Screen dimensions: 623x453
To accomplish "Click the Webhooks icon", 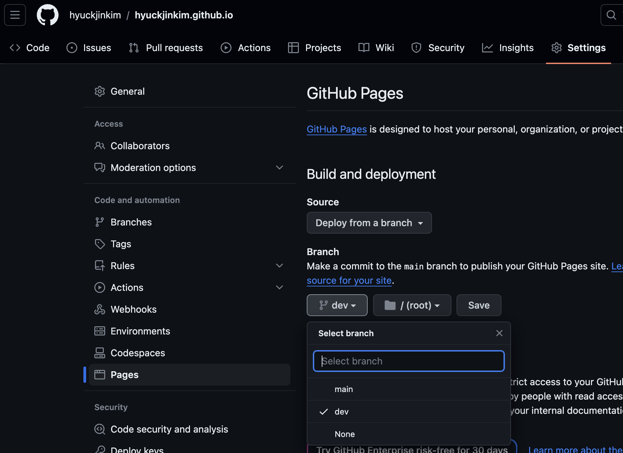I will pyautogui.click(x=100, y=309).
